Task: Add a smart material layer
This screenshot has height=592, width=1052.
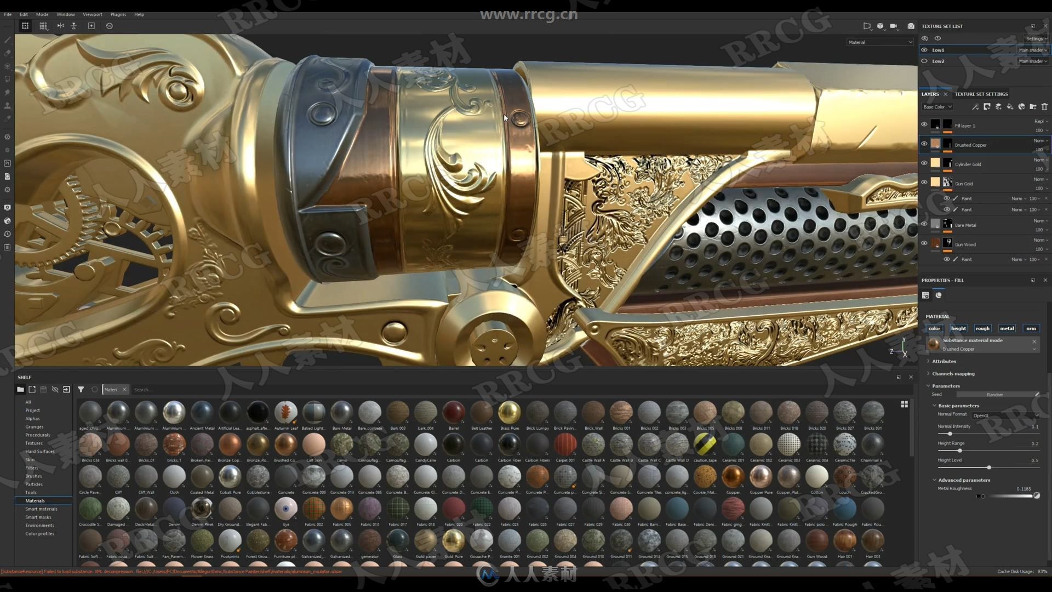Action: (1021, 107)
